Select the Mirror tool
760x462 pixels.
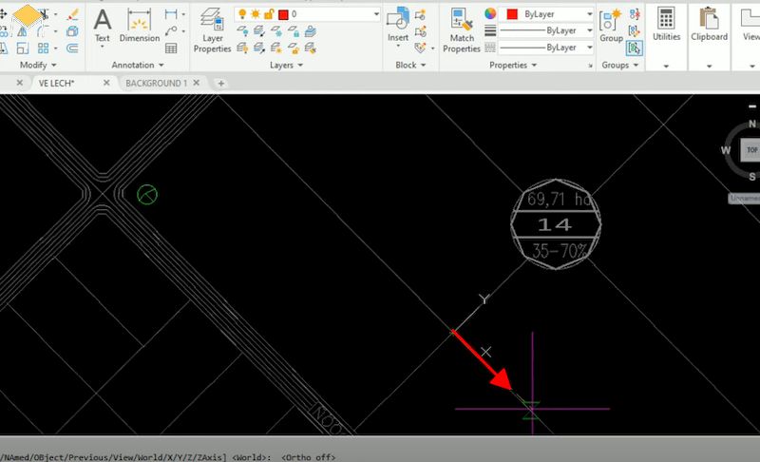click(22, 32)
